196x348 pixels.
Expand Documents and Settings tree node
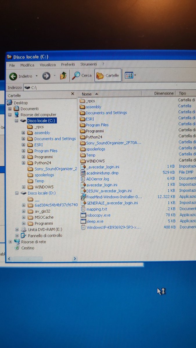tap(23, 139)
